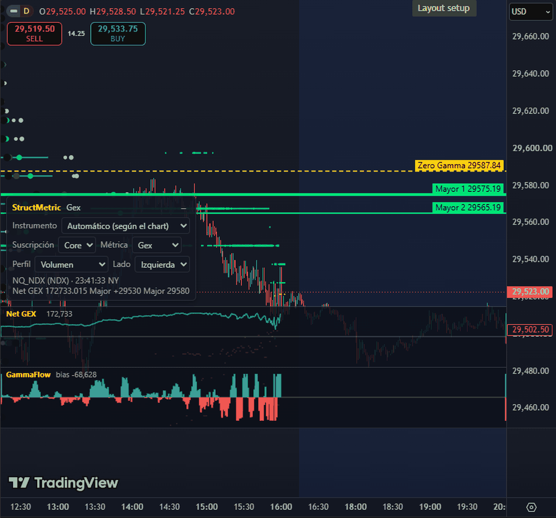The width and height of the screenshot is (556, 518).
Task: Open the Lado Izquierda dropdown
Action: tap(162, 265)
